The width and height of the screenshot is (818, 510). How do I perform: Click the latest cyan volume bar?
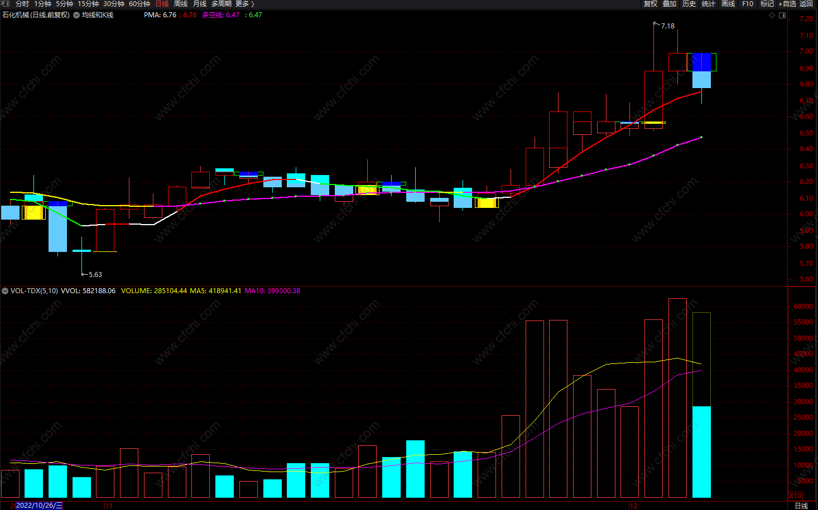[701, 452]
